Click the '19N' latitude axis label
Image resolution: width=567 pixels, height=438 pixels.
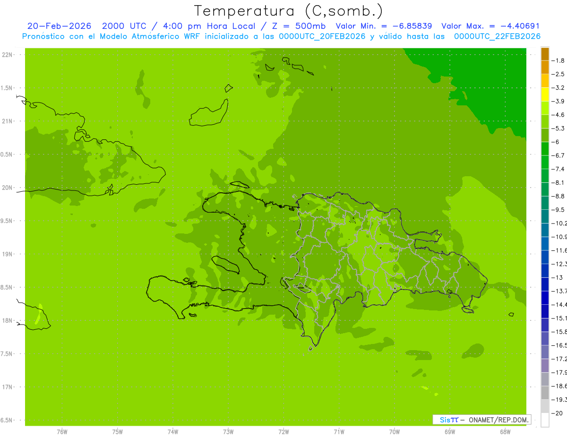(x=8, y=254)
